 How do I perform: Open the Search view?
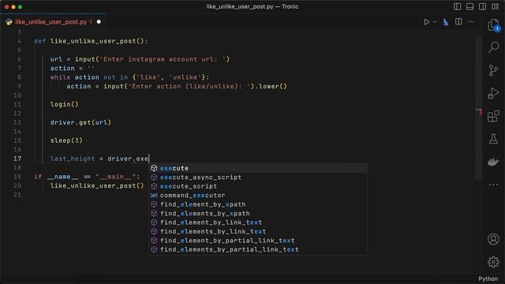tap(493, 47)
